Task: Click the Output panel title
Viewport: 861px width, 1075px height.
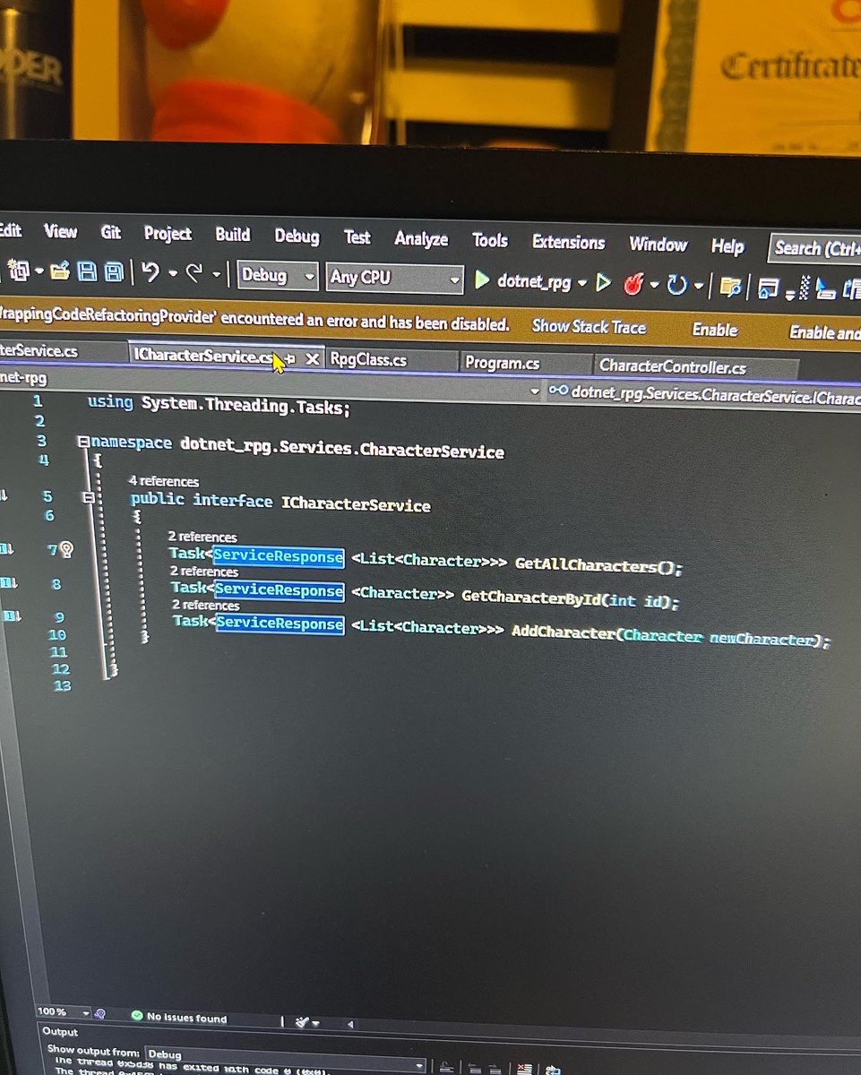Action: click(60, 1031)
